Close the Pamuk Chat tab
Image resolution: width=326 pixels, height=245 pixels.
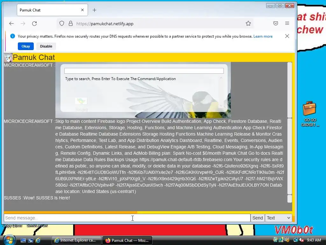tap(82, 10)
